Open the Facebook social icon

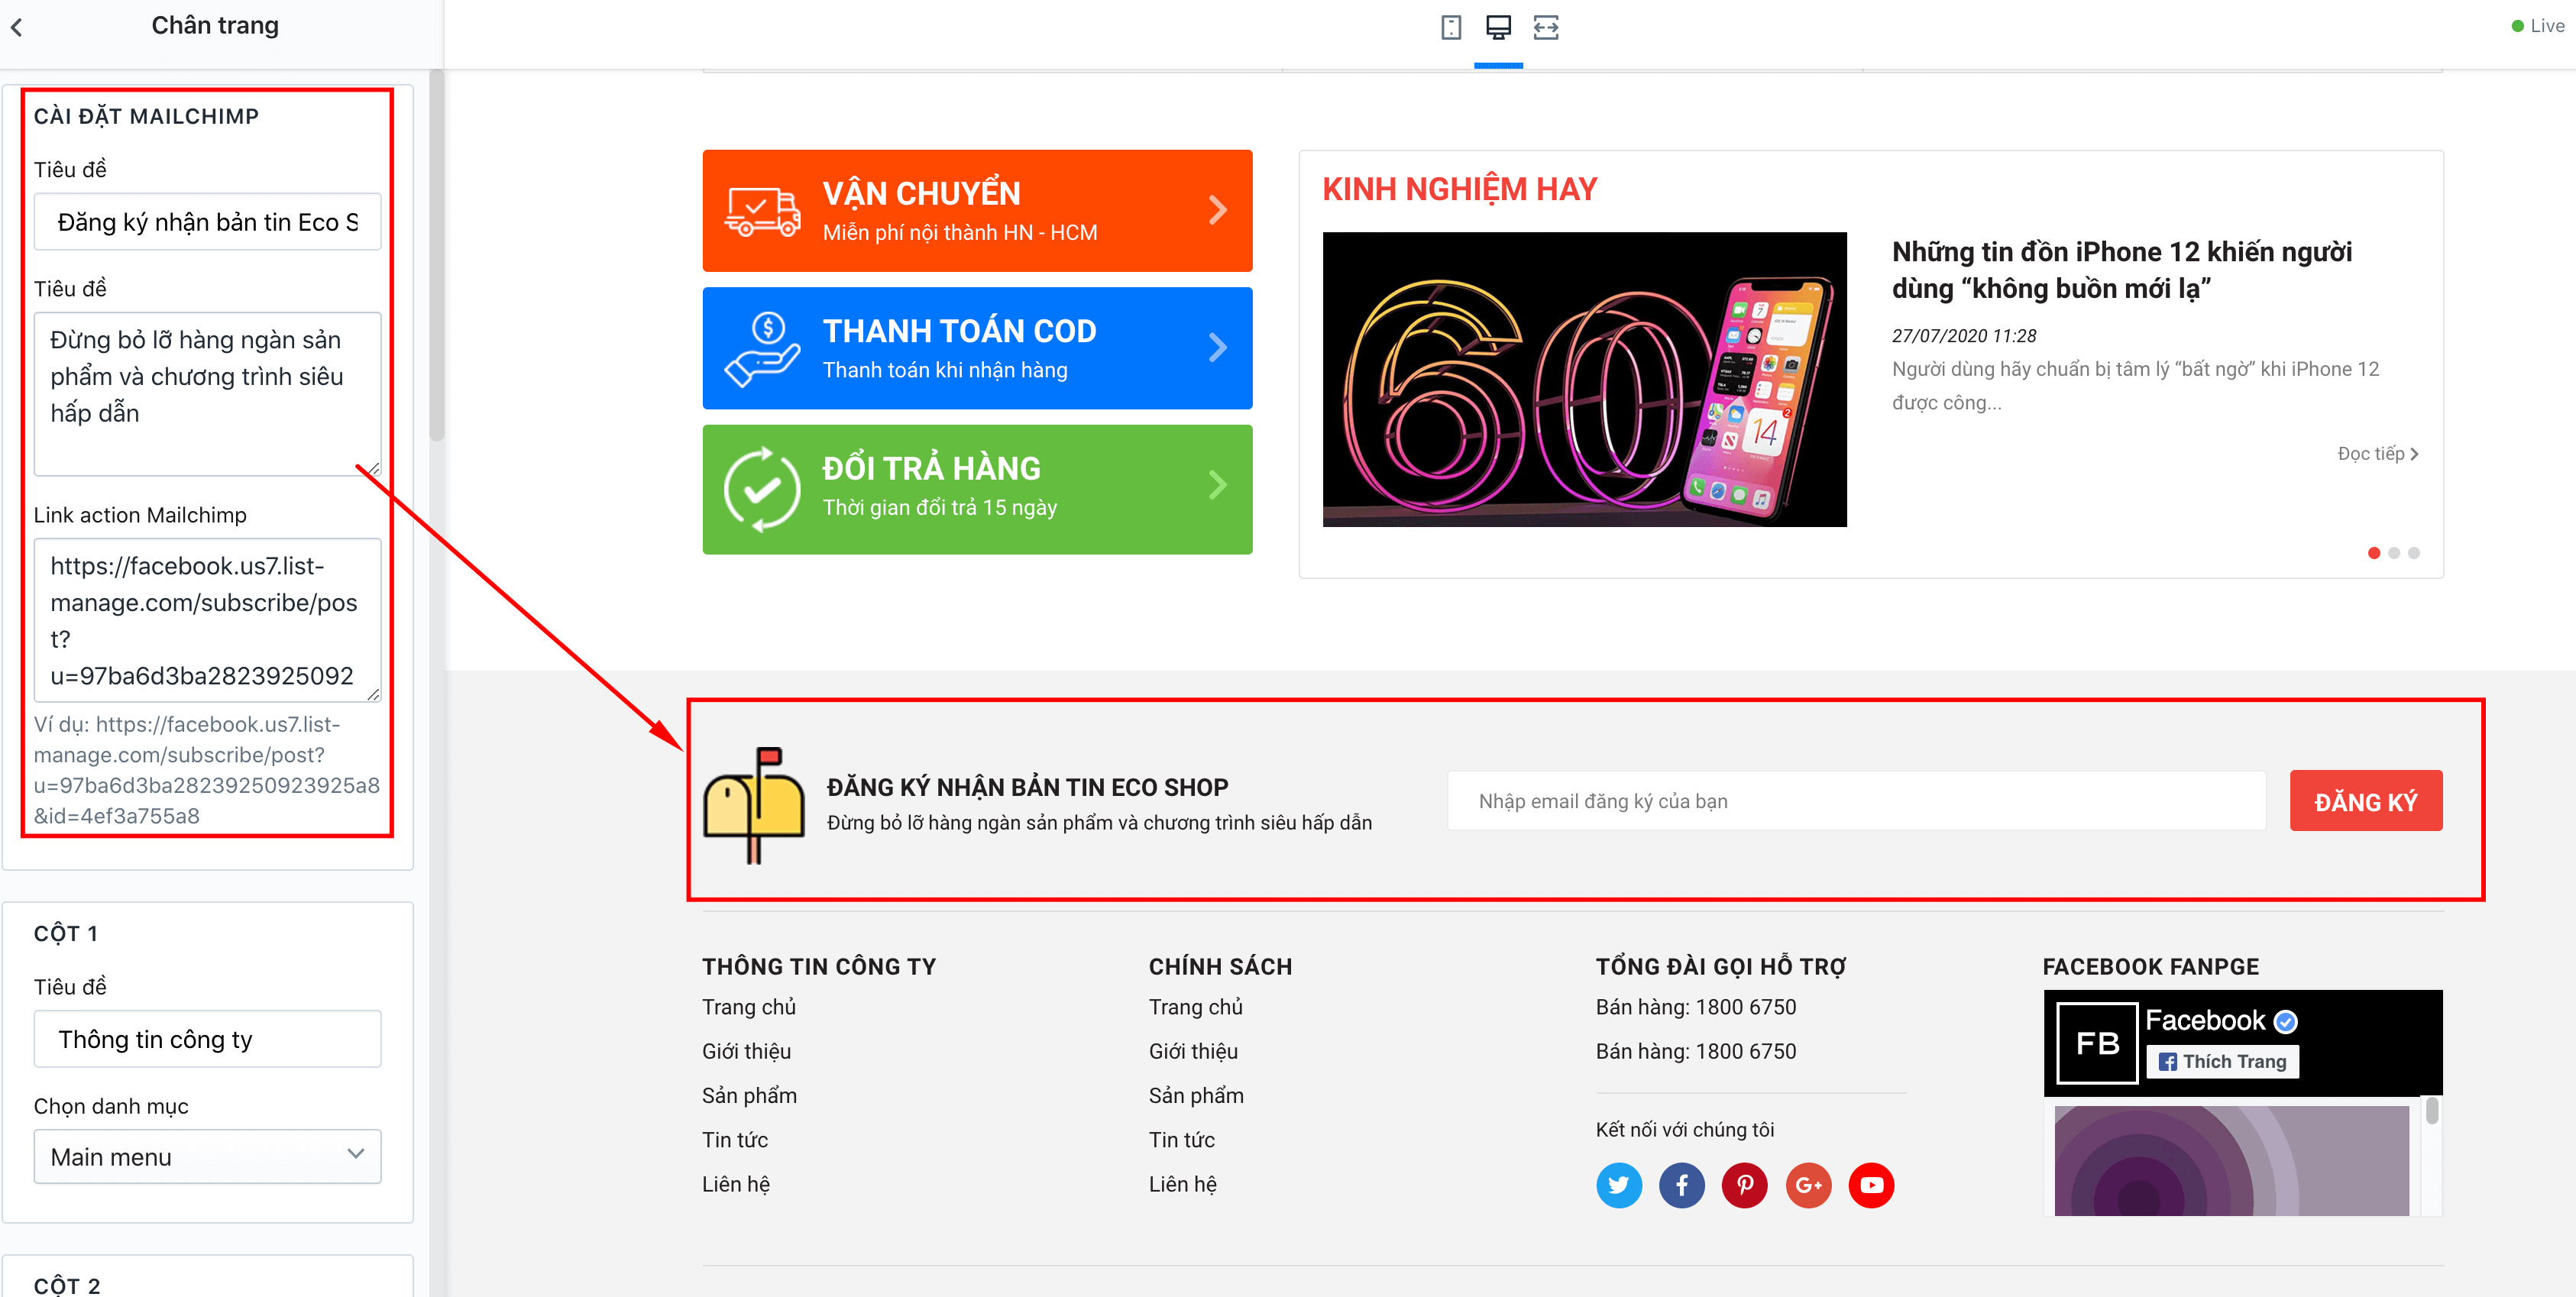[x=1682, y=1185]
